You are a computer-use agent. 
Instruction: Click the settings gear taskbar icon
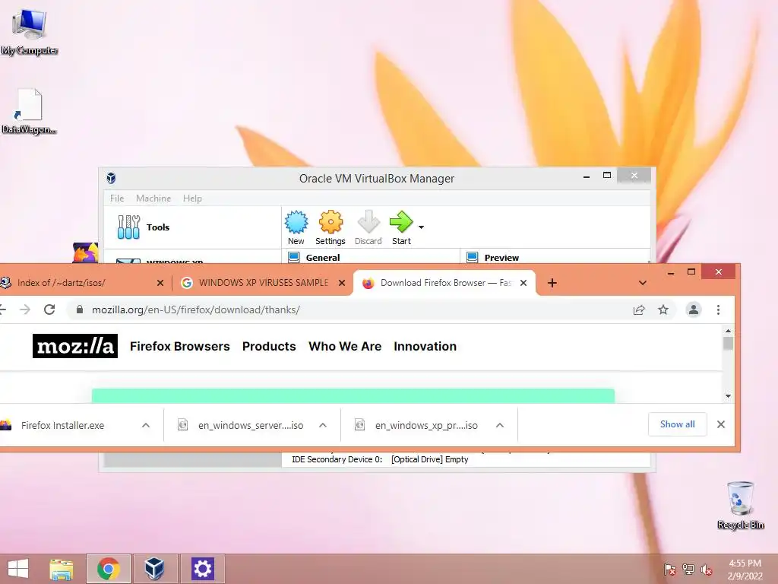(202, 569)
